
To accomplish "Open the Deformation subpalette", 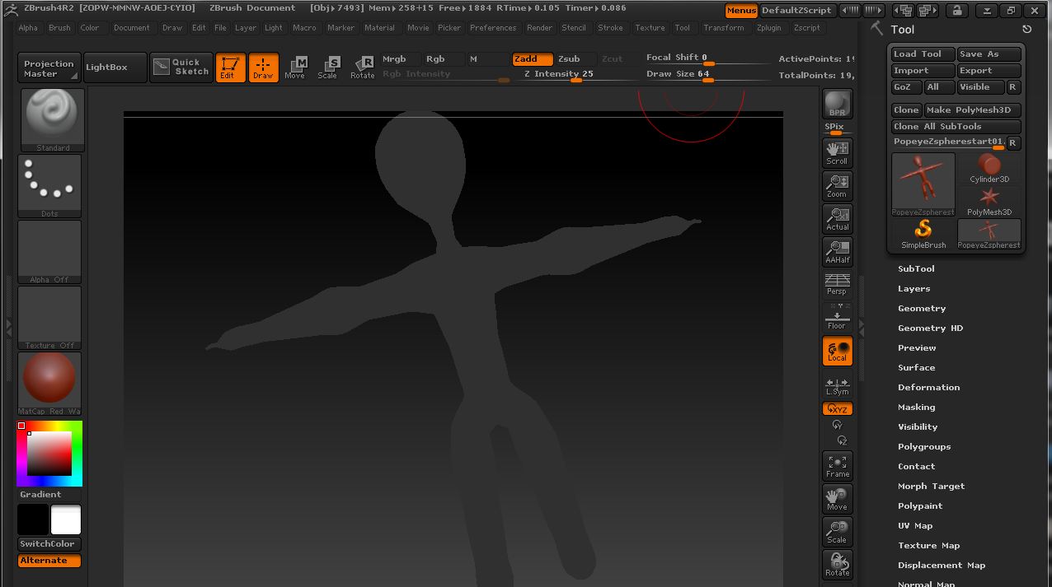I will 928,387.
